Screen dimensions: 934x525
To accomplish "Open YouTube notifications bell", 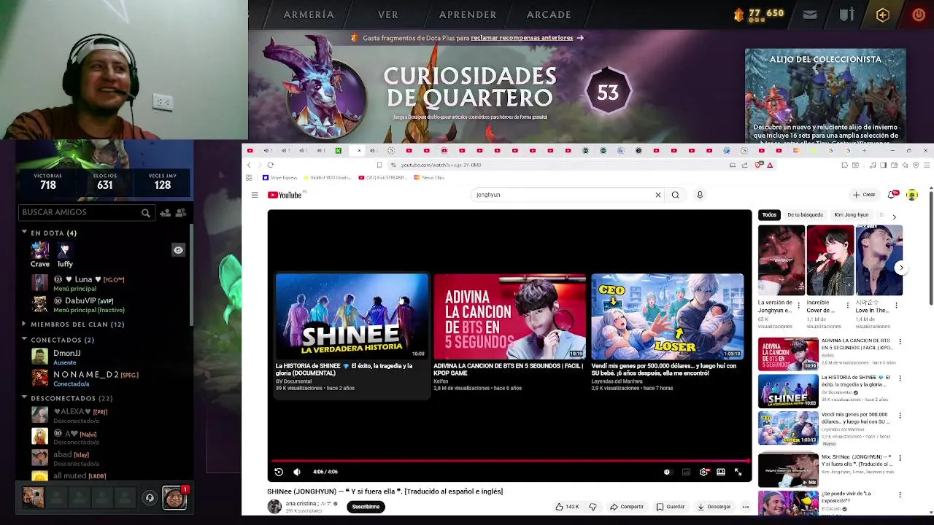I will coord(892,195).
